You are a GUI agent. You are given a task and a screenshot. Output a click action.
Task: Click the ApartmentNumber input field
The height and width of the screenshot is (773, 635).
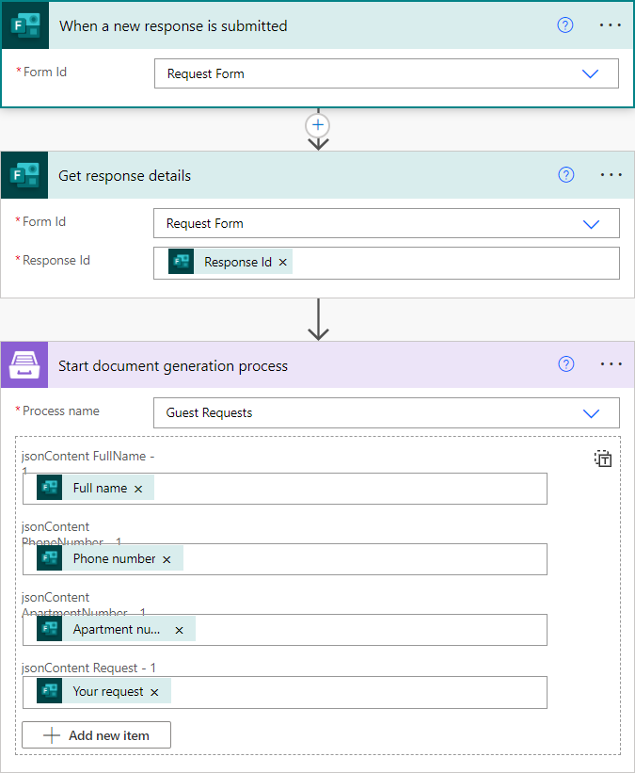point(285,630)
